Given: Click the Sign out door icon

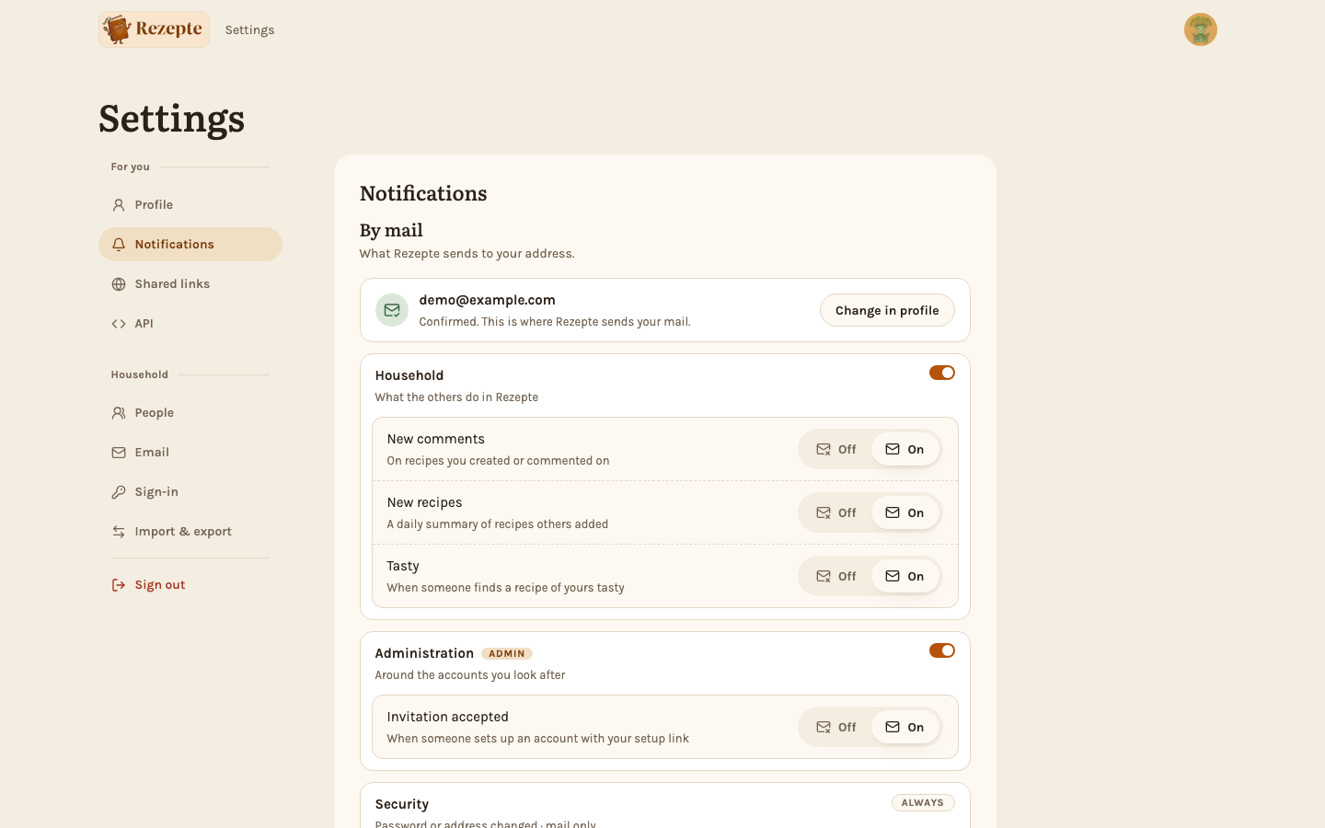Looking at the screenshot, I should (119, 585).
